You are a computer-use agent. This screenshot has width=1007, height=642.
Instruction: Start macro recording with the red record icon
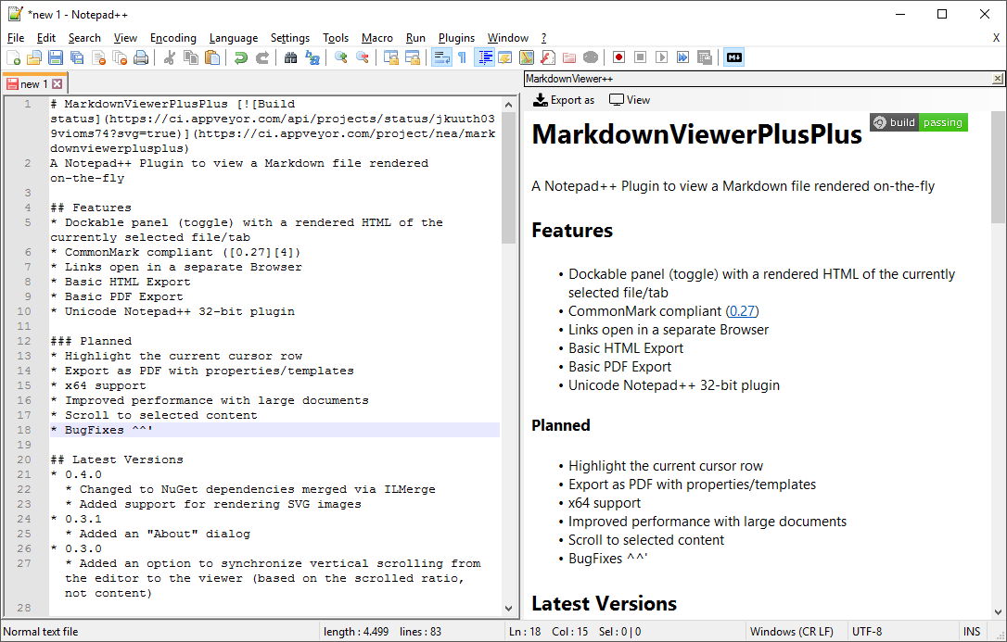pos(617,57)
